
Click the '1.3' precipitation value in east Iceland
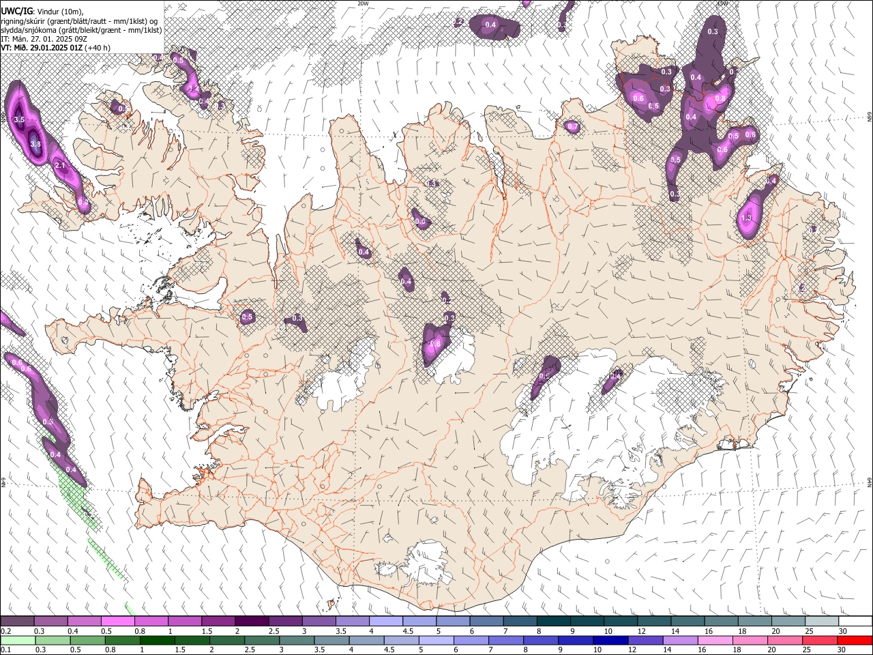(746, 217)
